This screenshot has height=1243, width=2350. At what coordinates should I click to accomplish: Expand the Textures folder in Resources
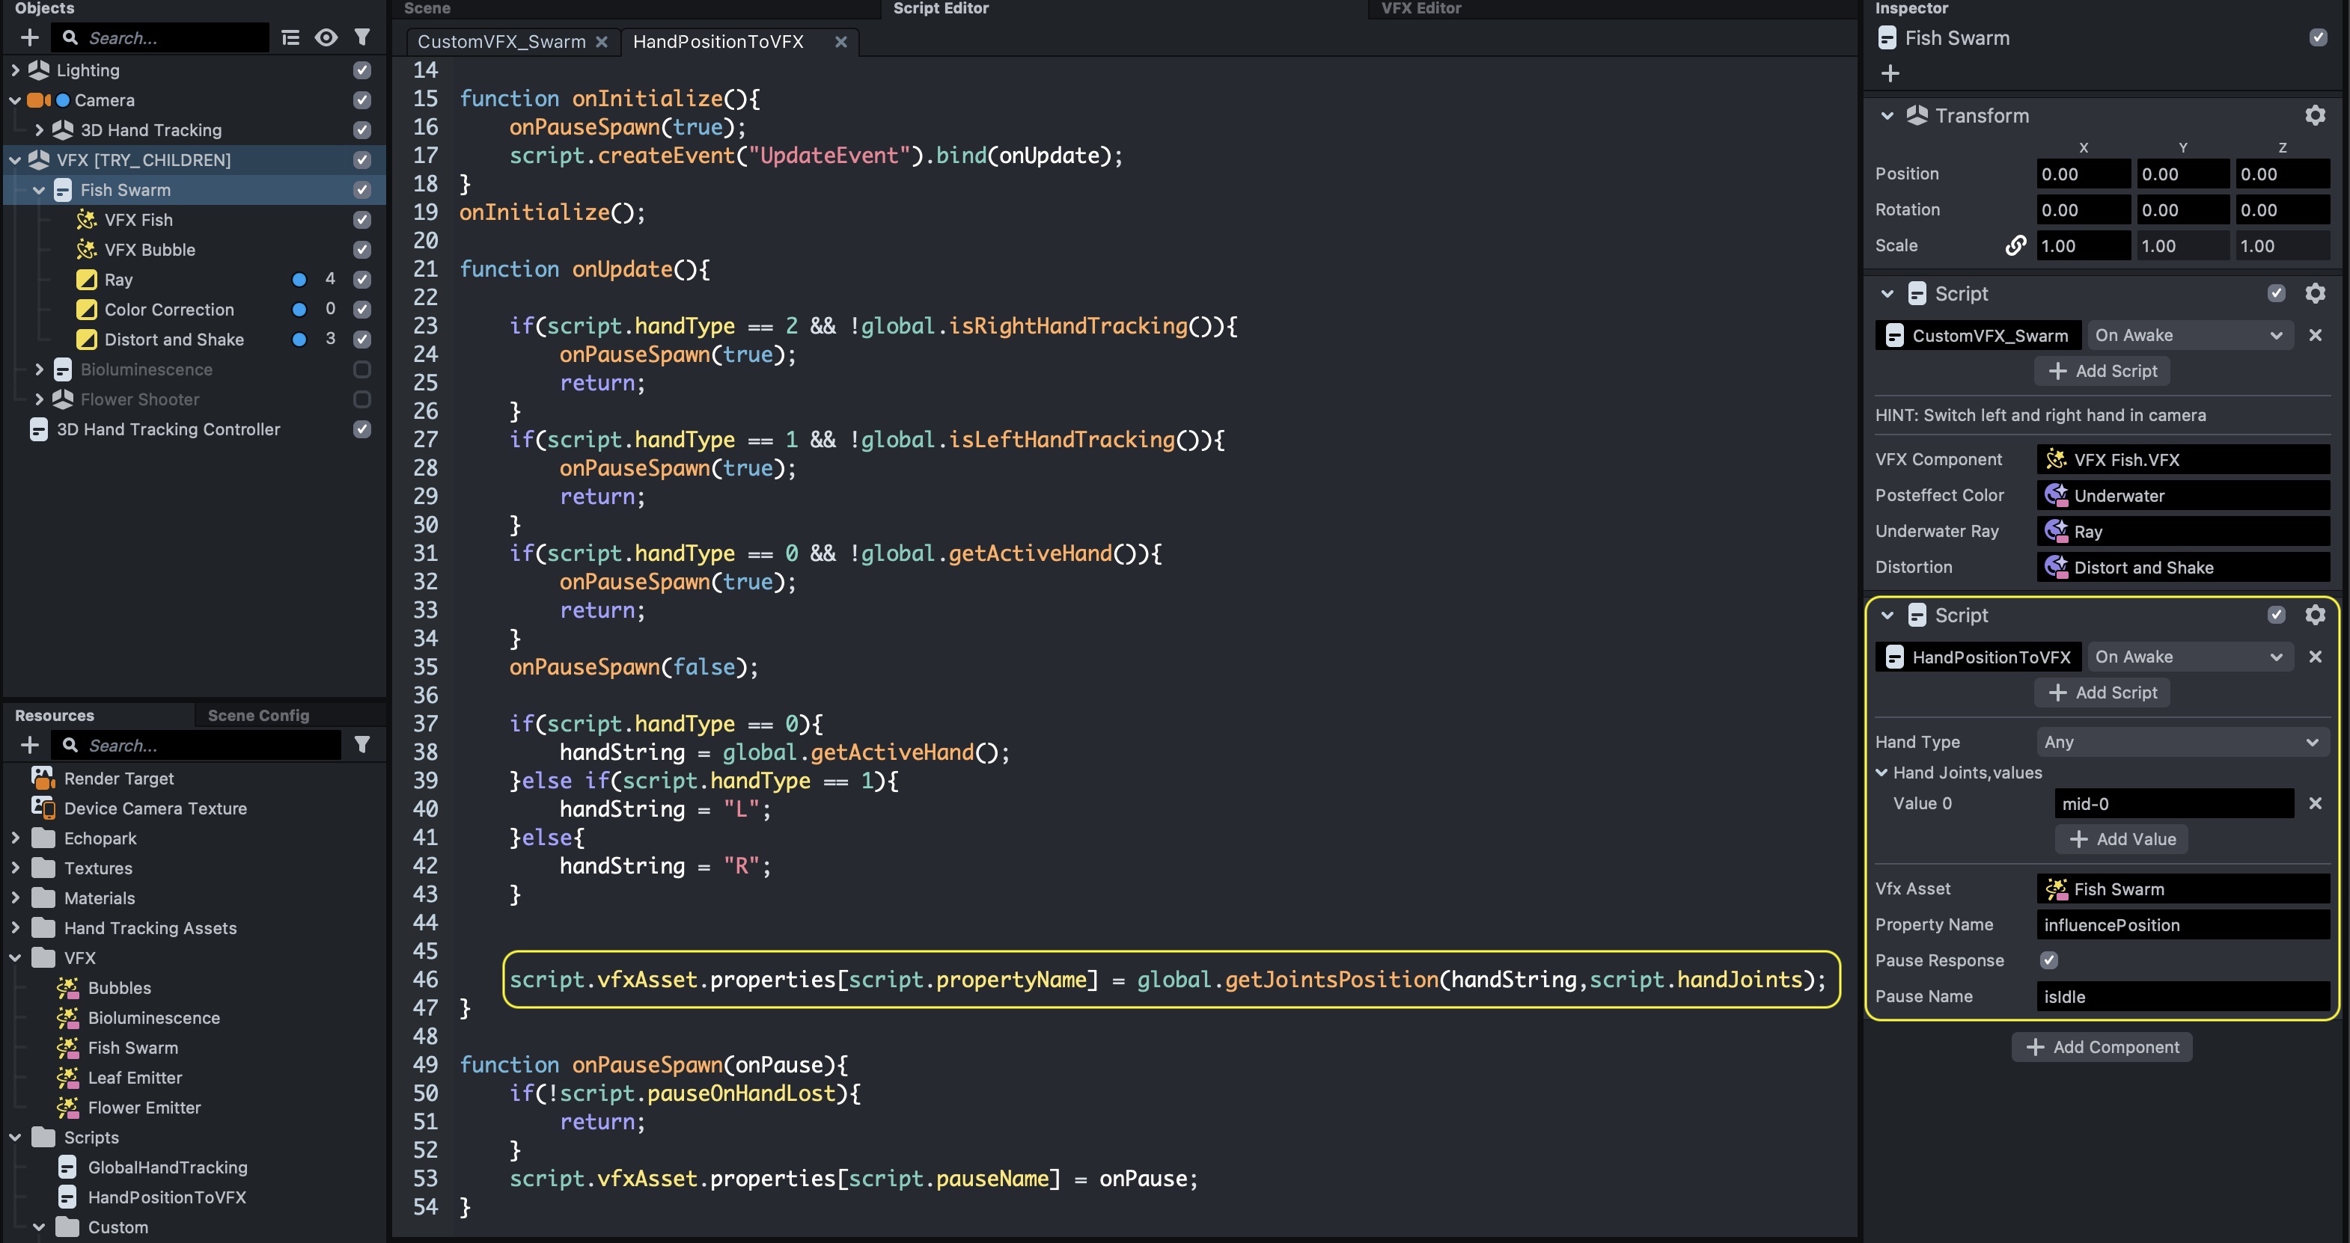16,868
